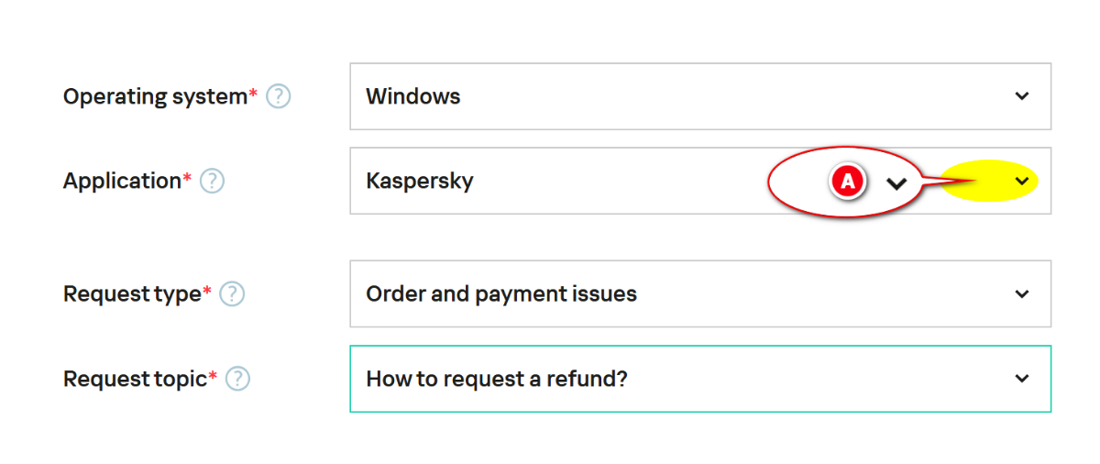Click the Request topic field label

135,379
